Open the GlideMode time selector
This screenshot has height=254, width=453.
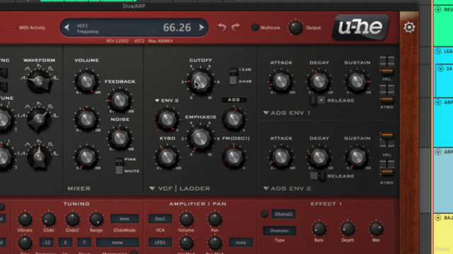pos(125,219)
